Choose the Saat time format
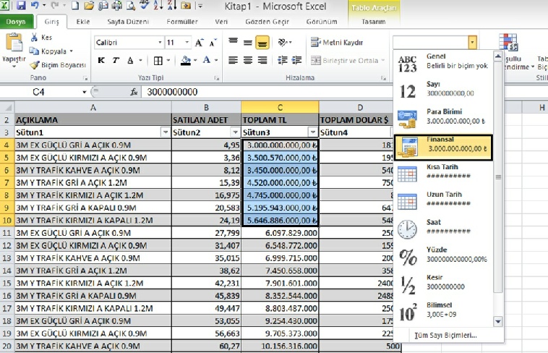The image size is (548, 353). pos(443,229)
